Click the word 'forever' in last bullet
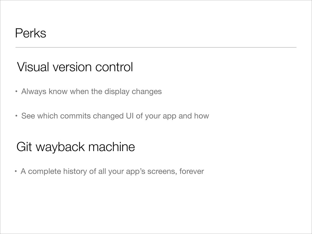This screenshot has width=312, height=234. 192,171
